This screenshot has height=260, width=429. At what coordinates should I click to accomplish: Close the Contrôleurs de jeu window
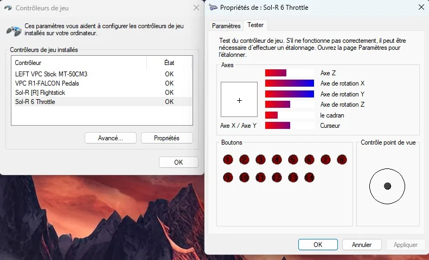coord(196,8)
